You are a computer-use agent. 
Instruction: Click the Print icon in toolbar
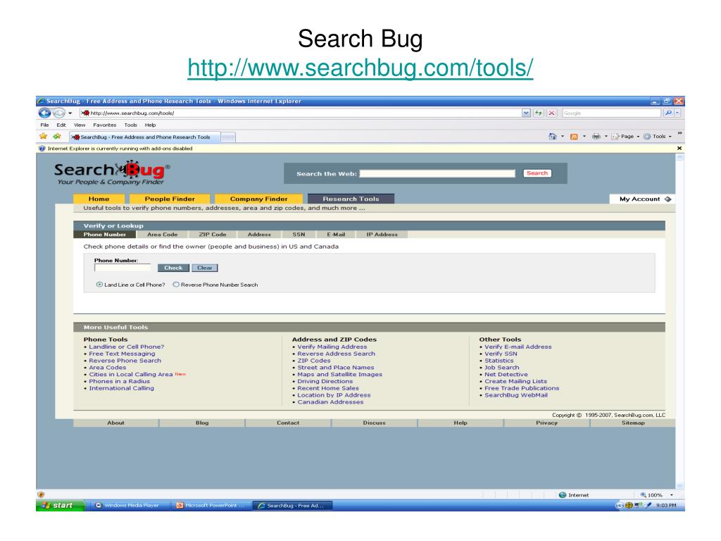[x=596, y=137]
